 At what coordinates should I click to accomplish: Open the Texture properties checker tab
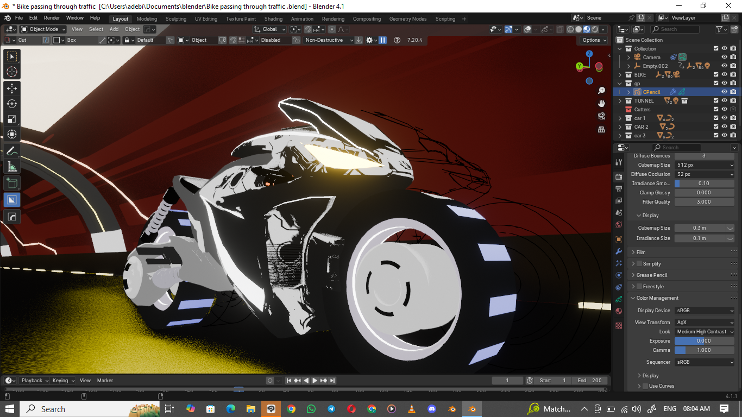(x=619, y=326)
